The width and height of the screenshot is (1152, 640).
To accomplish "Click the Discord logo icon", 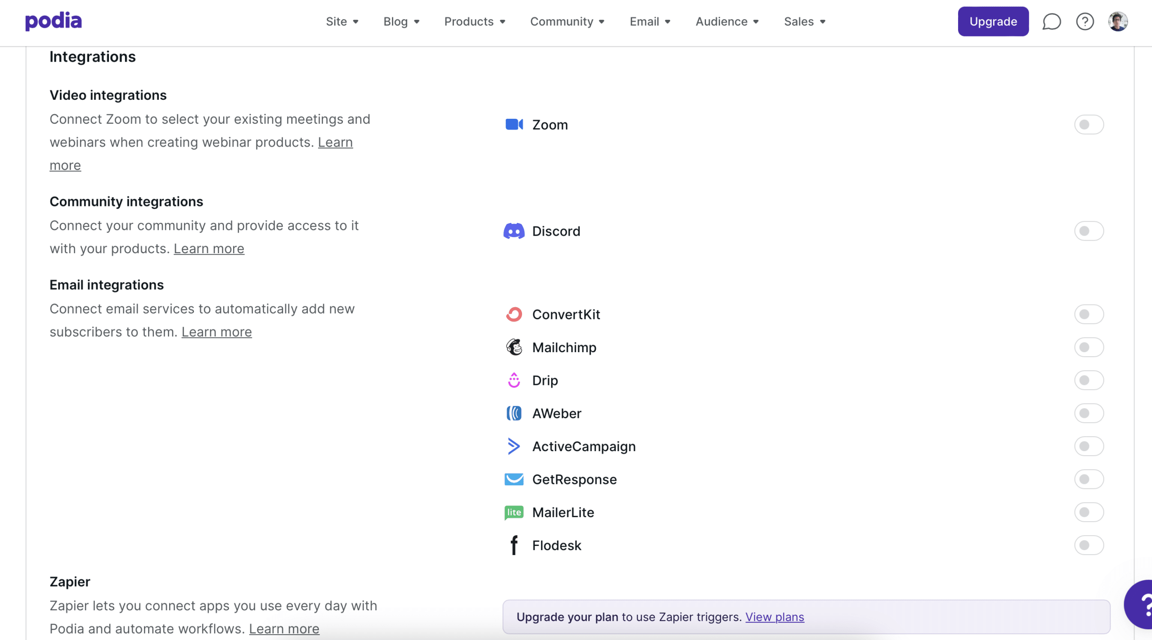I will [x=514, y=231].
